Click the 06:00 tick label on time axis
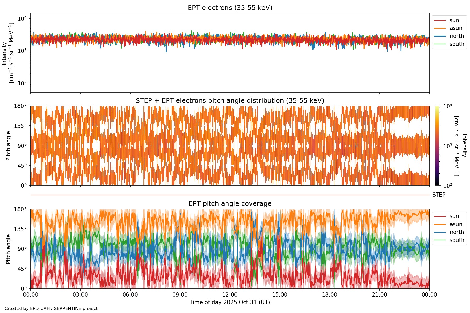The image size is (470, 313). (130, 295)
